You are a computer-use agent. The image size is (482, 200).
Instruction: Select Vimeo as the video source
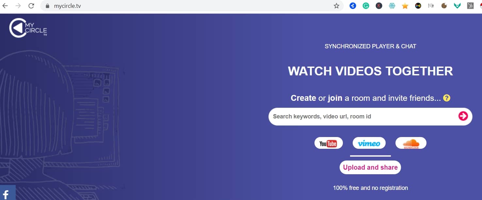point(369,143)
